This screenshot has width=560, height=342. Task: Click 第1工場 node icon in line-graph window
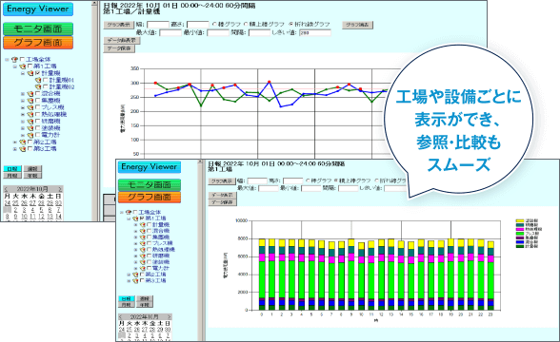22,66
